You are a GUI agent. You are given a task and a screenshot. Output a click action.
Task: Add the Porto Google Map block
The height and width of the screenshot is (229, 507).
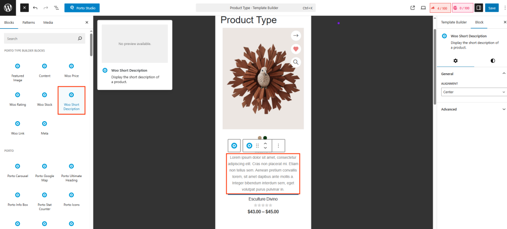tap(45, 170)
